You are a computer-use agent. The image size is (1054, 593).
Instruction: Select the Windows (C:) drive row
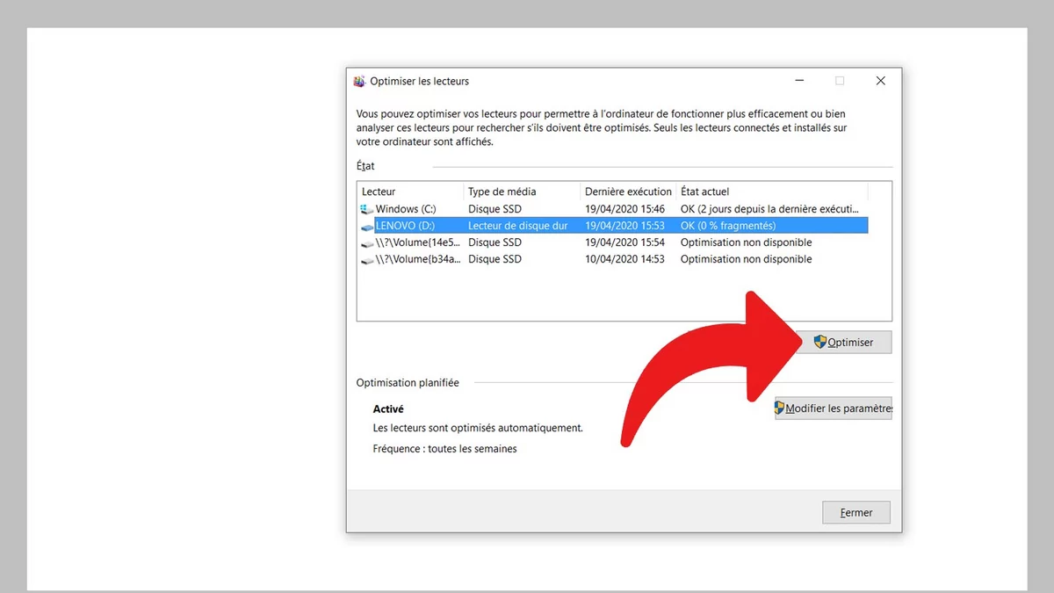[x=527, y=209]
